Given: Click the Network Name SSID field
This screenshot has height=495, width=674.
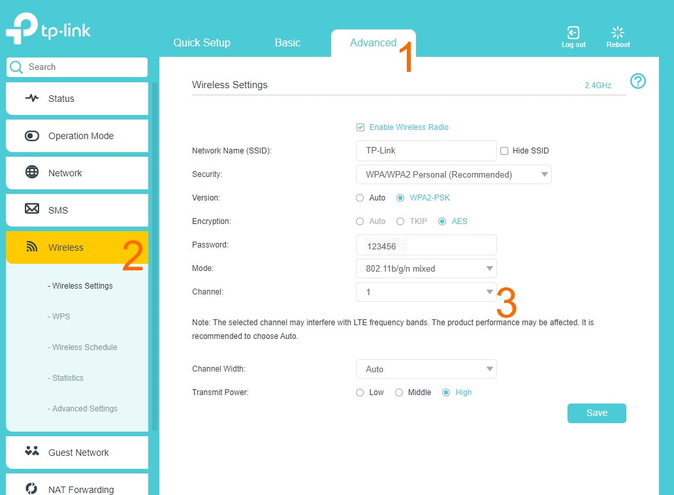Looking at the screenshot, I should pos(426,151).
